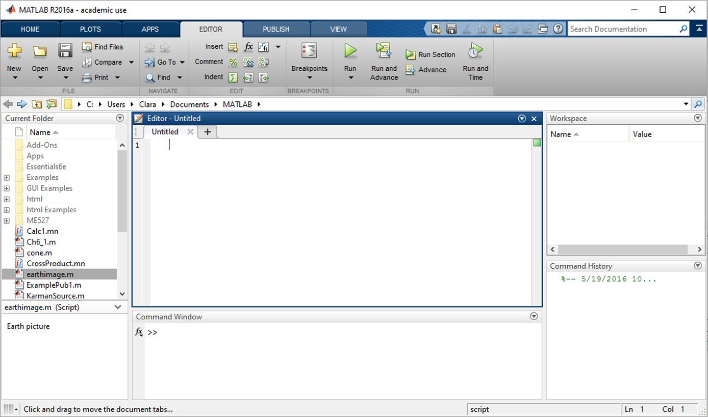Click the Run Section button

tap(431, 54)
